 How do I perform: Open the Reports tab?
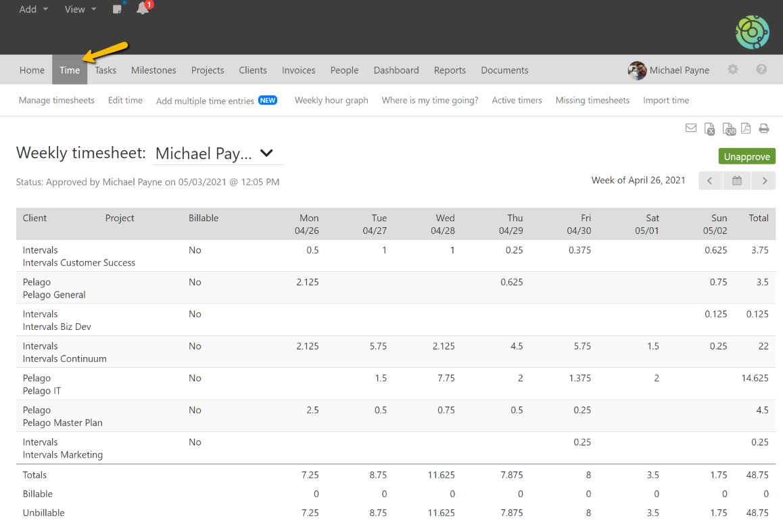click(x=450, y=70)
